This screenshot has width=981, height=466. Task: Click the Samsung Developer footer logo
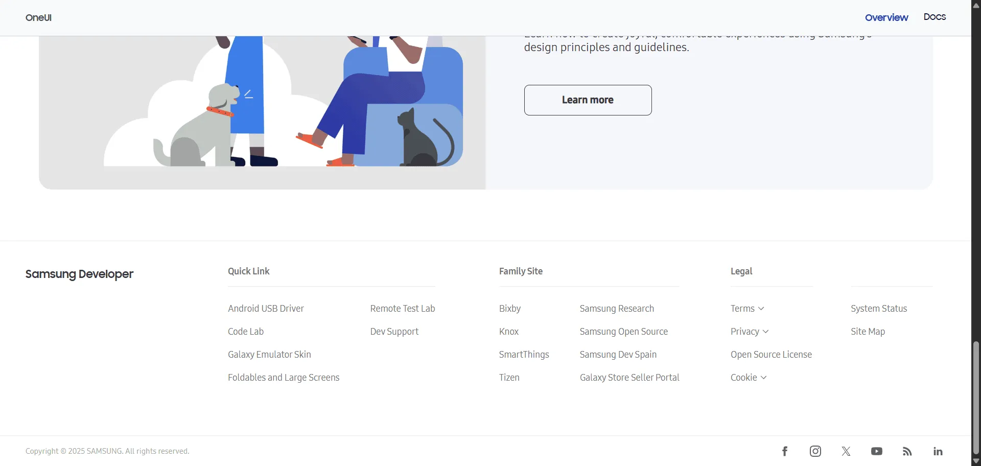pyautogui.click(x=79, y=274)
